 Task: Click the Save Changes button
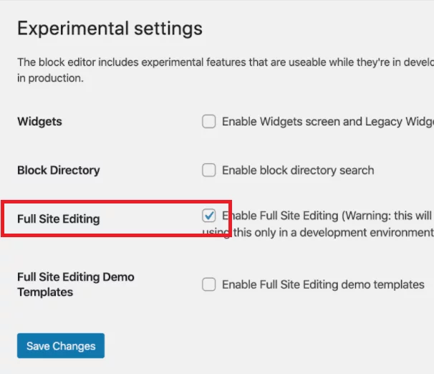coord(61,346)
